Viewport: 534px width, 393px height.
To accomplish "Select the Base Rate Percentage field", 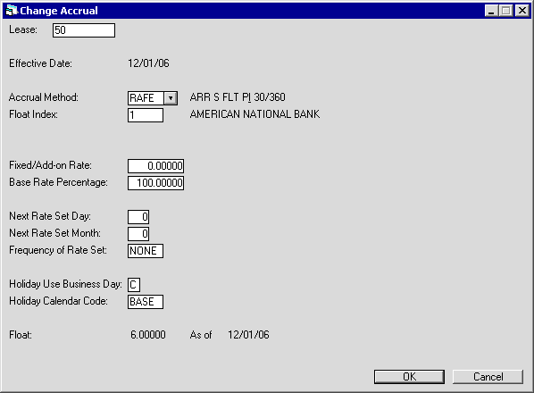I will pos(156,183).
